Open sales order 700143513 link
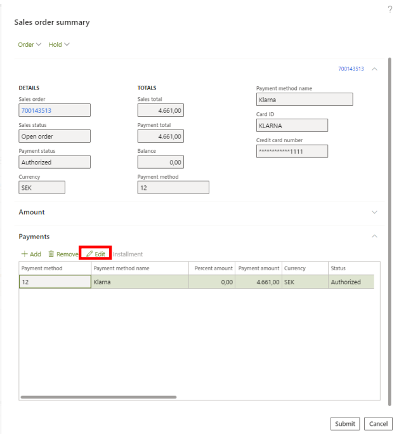 pyautogui.click(x=36, y=110)
